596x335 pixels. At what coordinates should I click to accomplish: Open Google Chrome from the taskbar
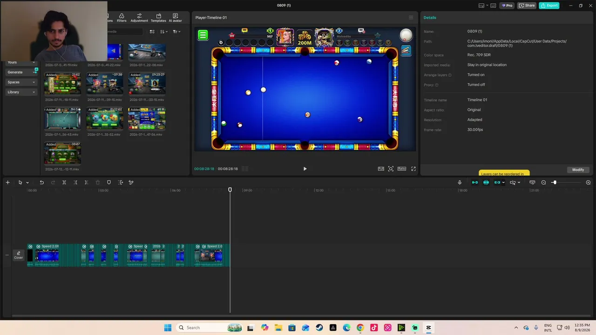tap(360, 328)
